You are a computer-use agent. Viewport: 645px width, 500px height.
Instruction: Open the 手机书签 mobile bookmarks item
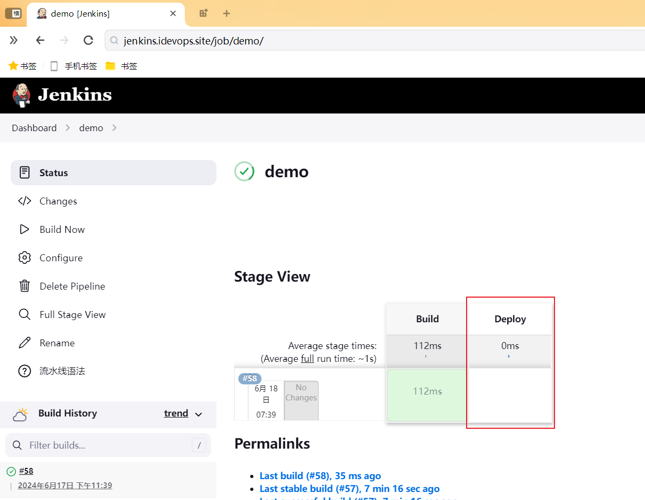(73, 66)
